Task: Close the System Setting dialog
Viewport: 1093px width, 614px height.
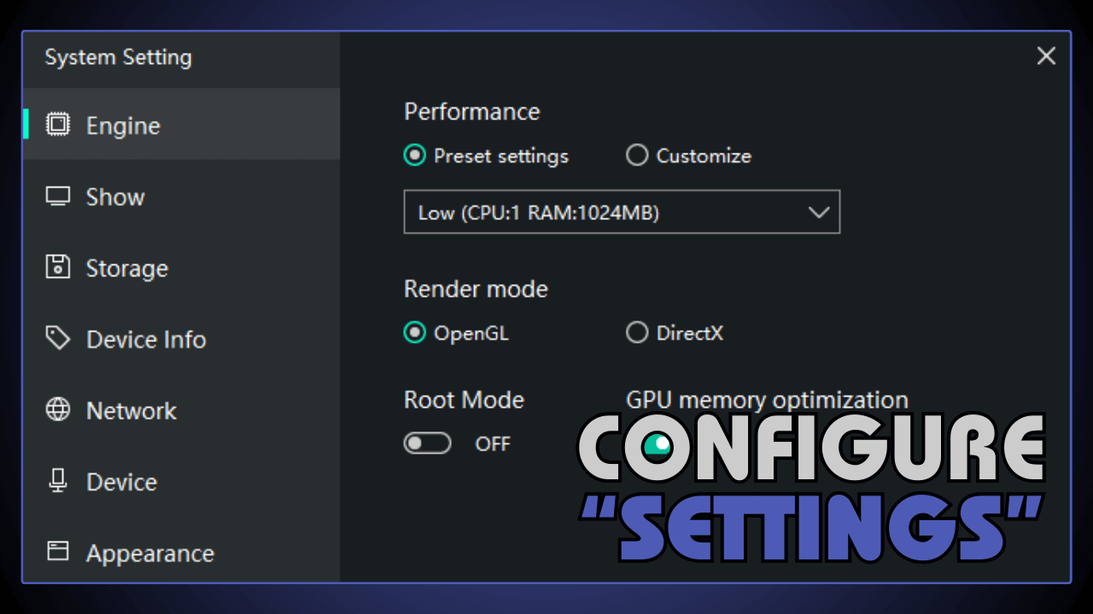Action: pos(1046,56)
